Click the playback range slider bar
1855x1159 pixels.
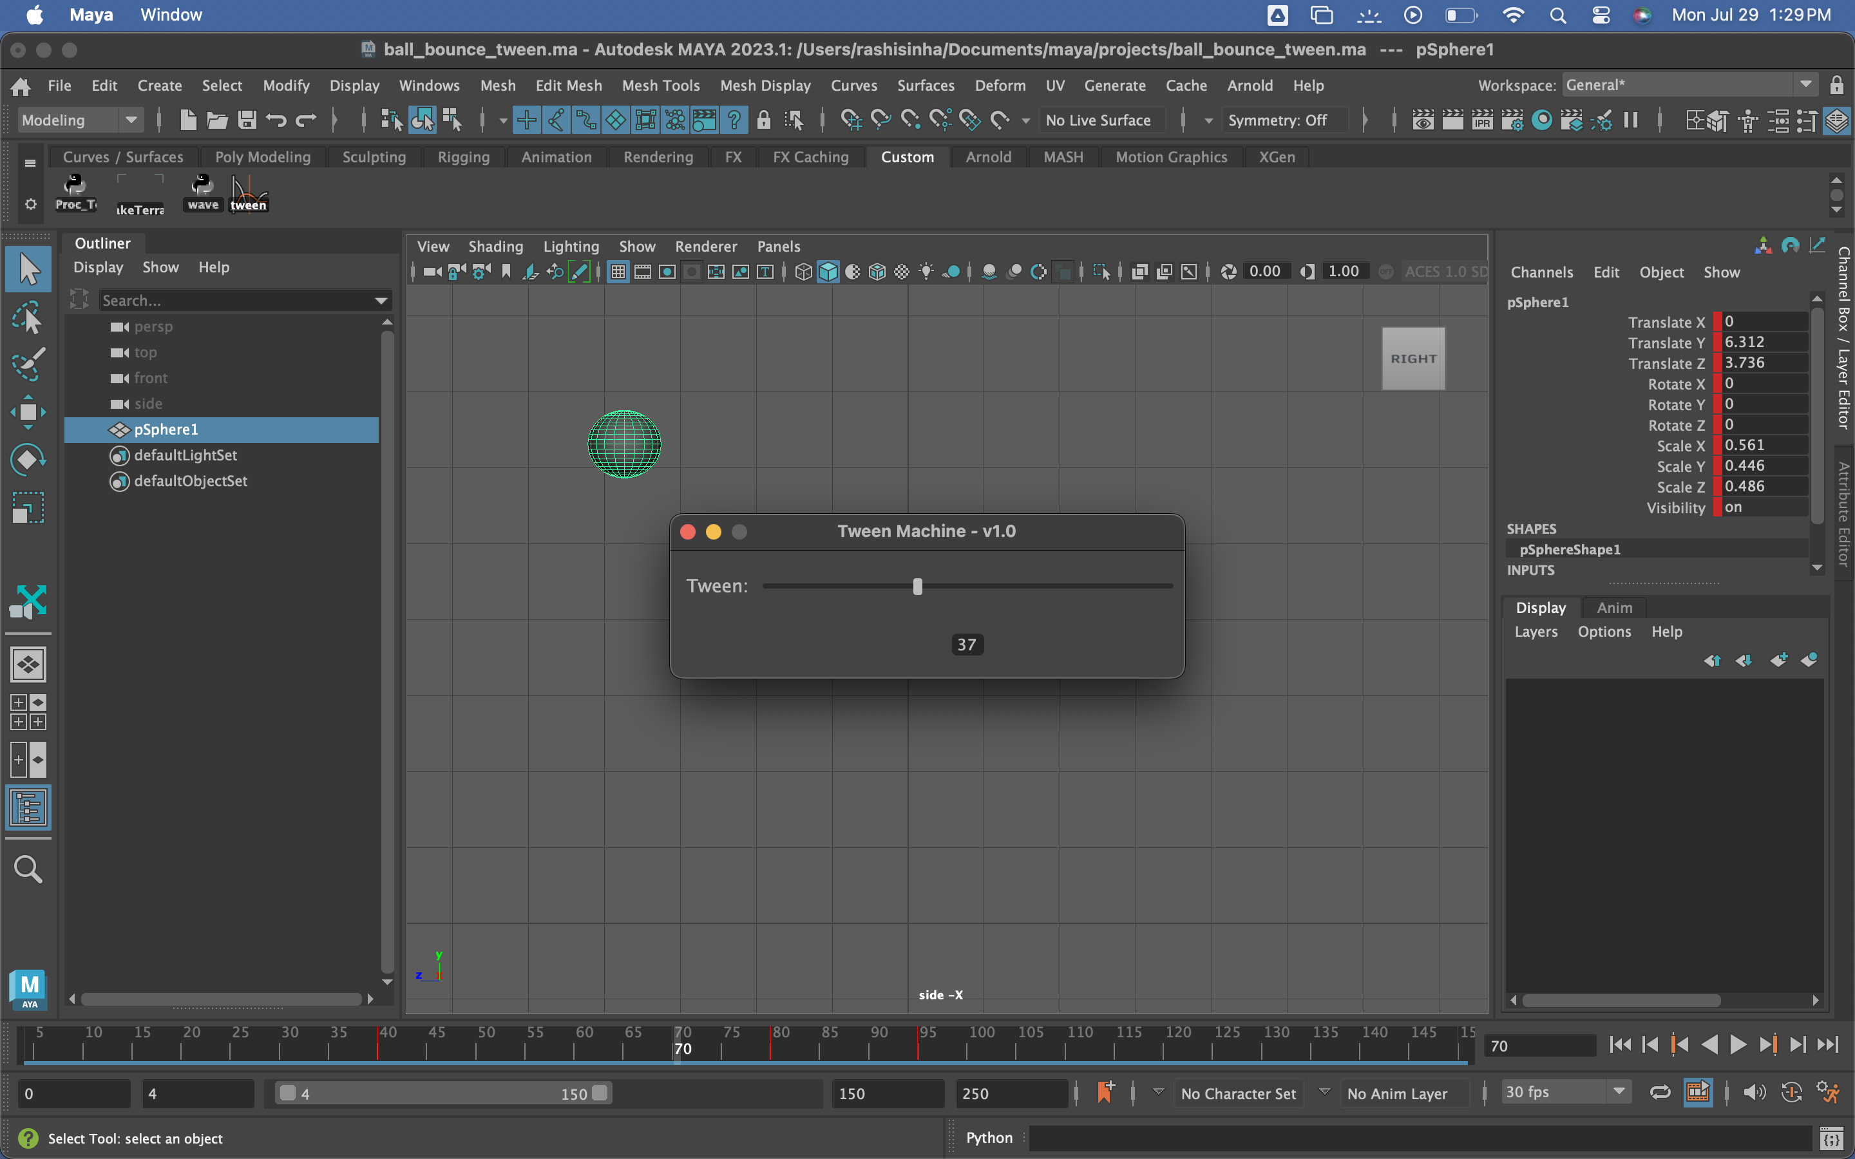pos(444,1093)
